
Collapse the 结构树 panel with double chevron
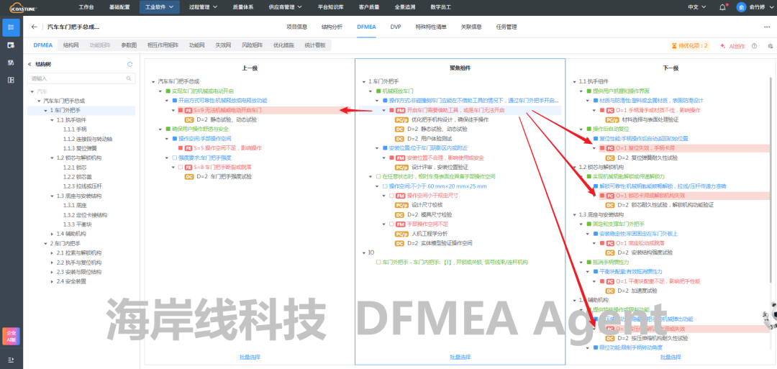click(29, 64)
